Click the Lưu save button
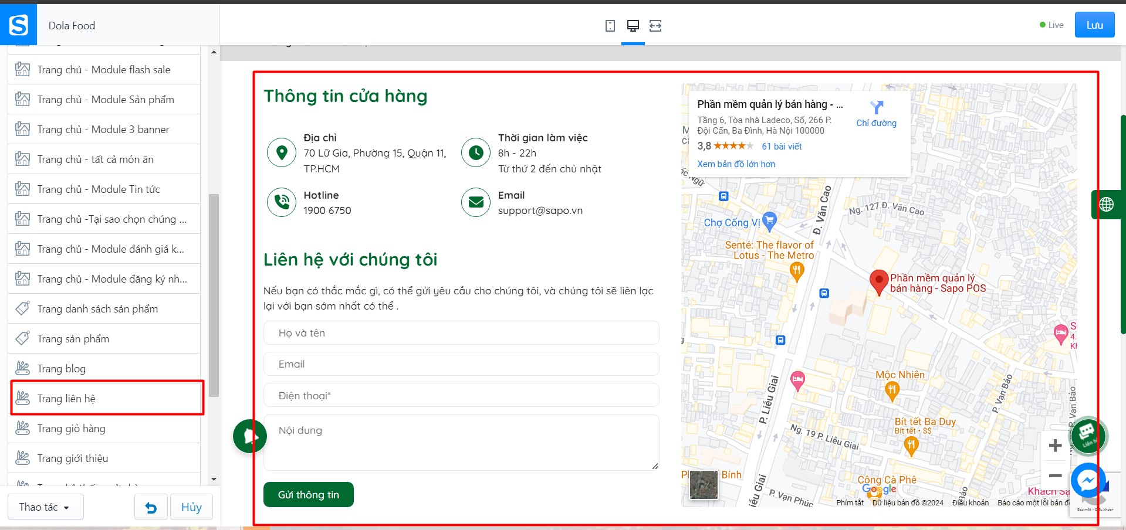 [1094, 25]
